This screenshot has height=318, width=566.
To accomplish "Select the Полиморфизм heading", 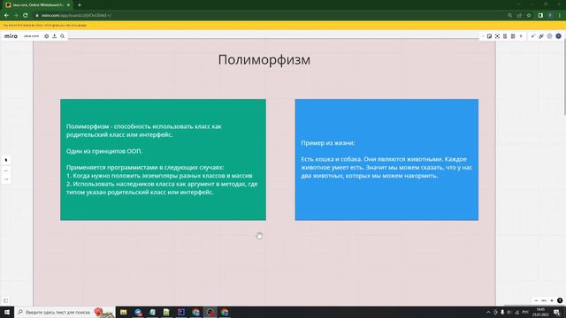I will (264, 59).
